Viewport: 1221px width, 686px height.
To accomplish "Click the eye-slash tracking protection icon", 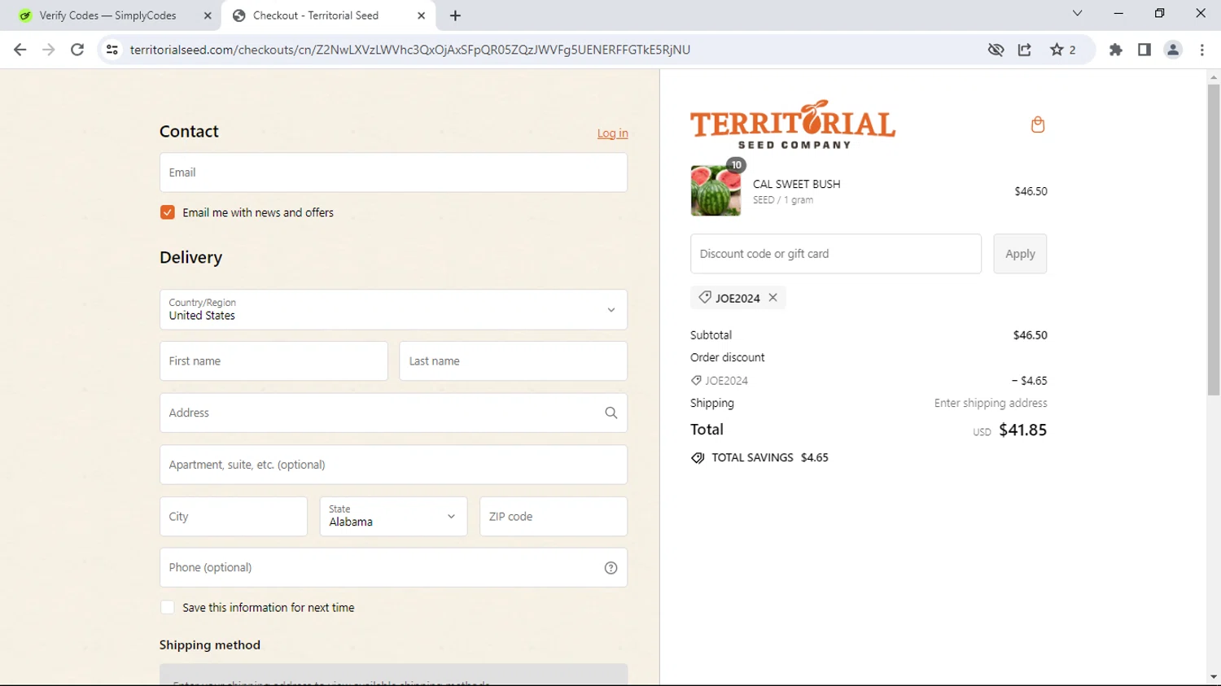I will 996,50.
